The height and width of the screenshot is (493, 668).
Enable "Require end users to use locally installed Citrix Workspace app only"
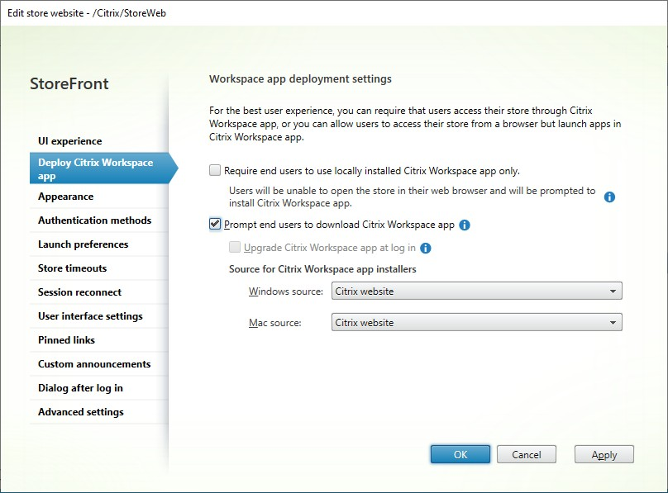click(x=215, y=170)
